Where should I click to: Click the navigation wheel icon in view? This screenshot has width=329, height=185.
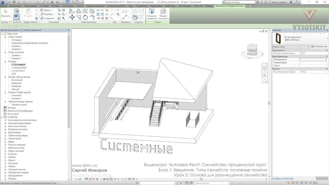pyautogui.click(x=265, y=68)
